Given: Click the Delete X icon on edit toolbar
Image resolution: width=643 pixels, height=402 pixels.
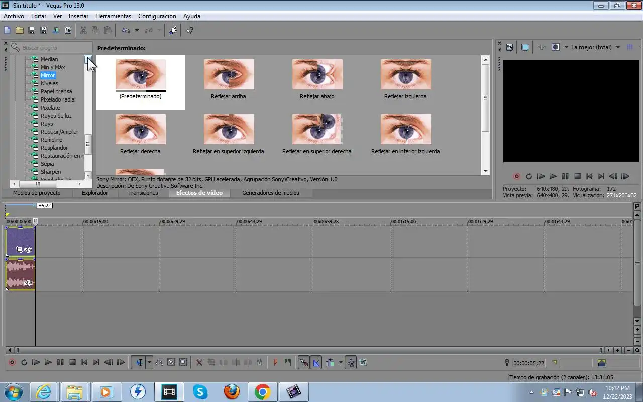Looking at the screenshot, I should tap(199, 362).
